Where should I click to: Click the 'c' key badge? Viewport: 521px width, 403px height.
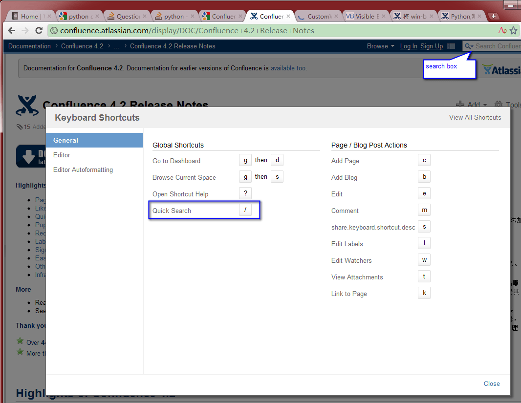tap(424, 160)
